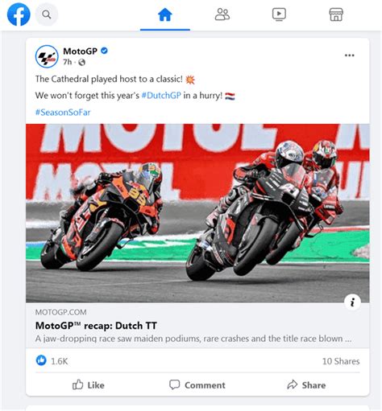Click the info icon on the image
The width and height of the screenshot is (382, 411).
coord(352,302)
